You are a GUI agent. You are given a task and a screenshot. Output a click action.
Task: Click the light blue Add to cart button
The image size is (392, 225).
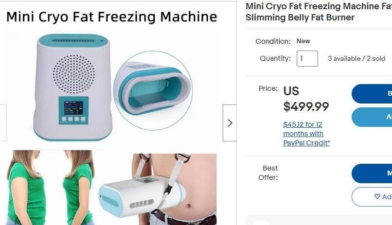[x=372, y=117]
